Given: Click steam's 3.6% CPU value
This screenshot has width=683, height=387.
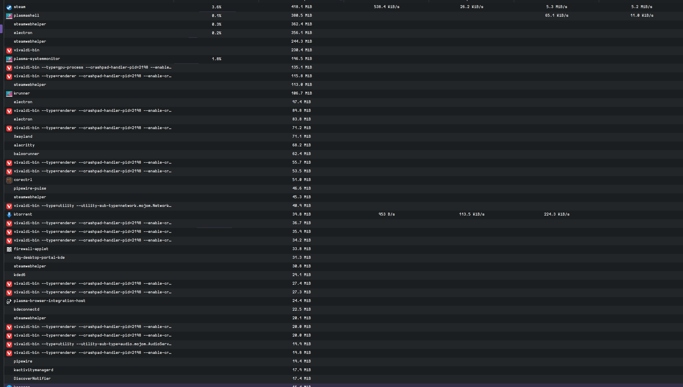Looking at the screenshot, I should coord(217,7).
